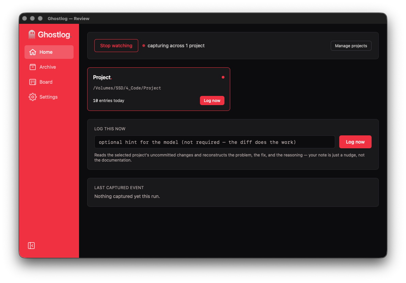Click "Nothing captured yet this run." text
406x283 pixels.
[127, 196]
